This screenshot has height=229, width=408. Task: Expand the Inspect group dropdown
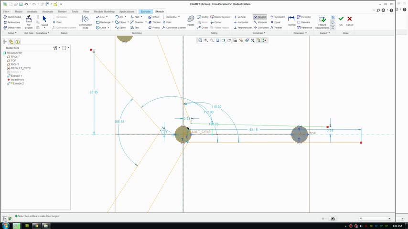point(324,33)
